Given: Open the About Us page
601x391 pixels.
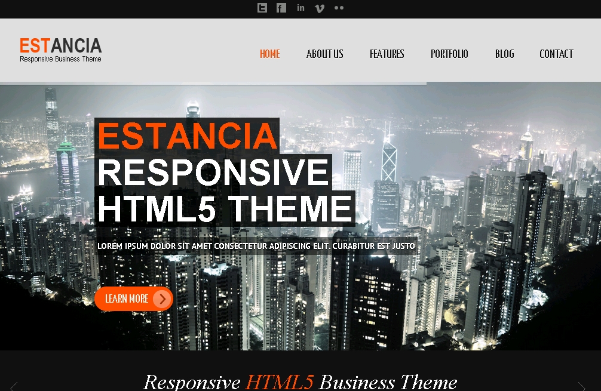Looking at the screenshot, I should coord(324,54).
